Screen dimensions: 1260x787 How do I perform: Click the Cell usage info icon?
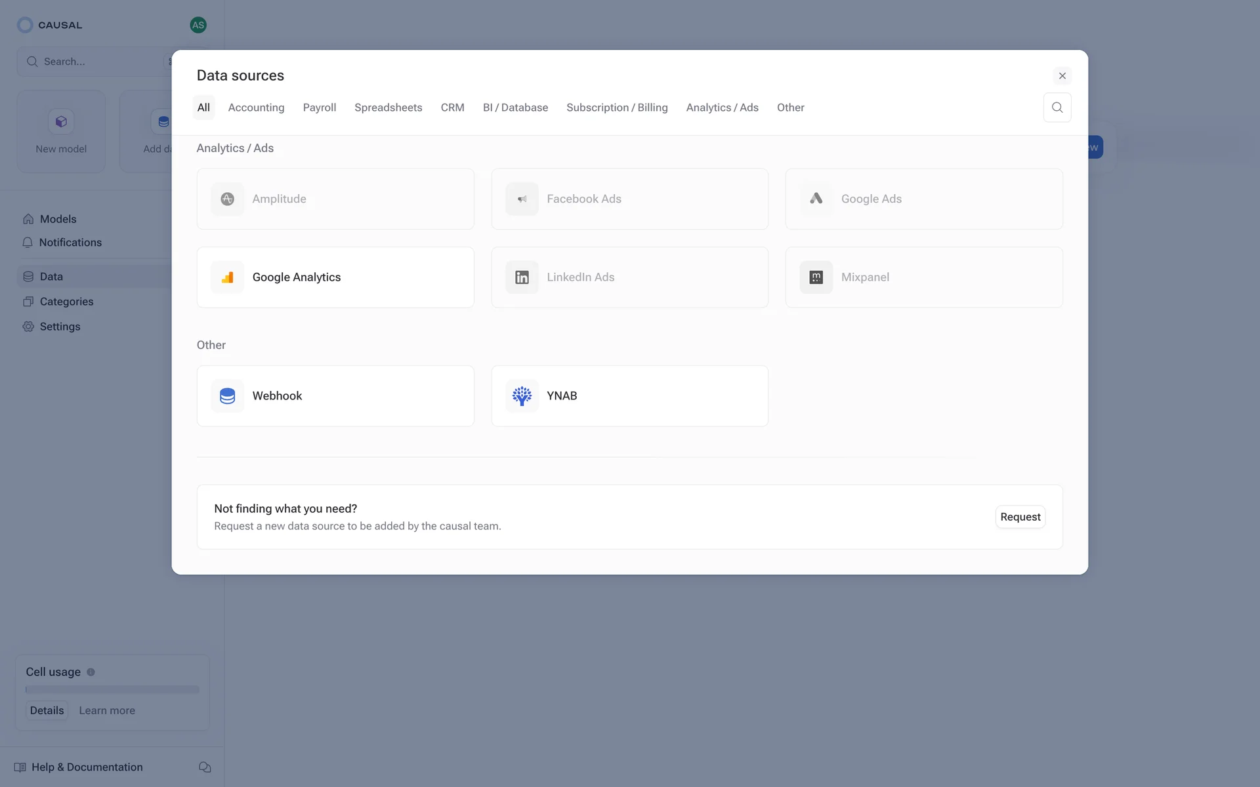91,672
